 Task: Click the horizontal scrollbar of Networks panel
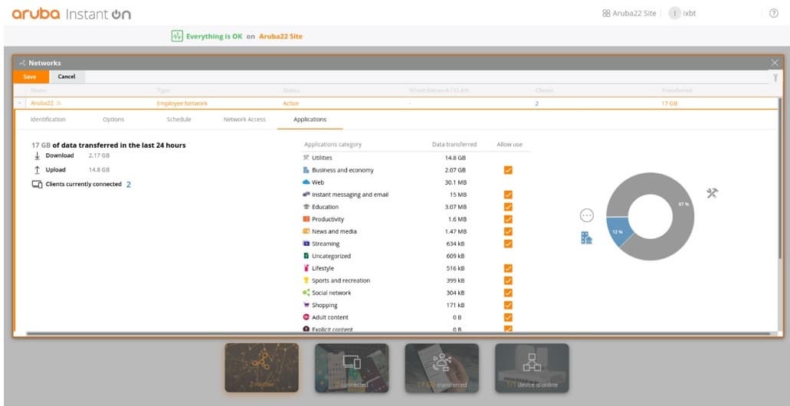point(398,333)
